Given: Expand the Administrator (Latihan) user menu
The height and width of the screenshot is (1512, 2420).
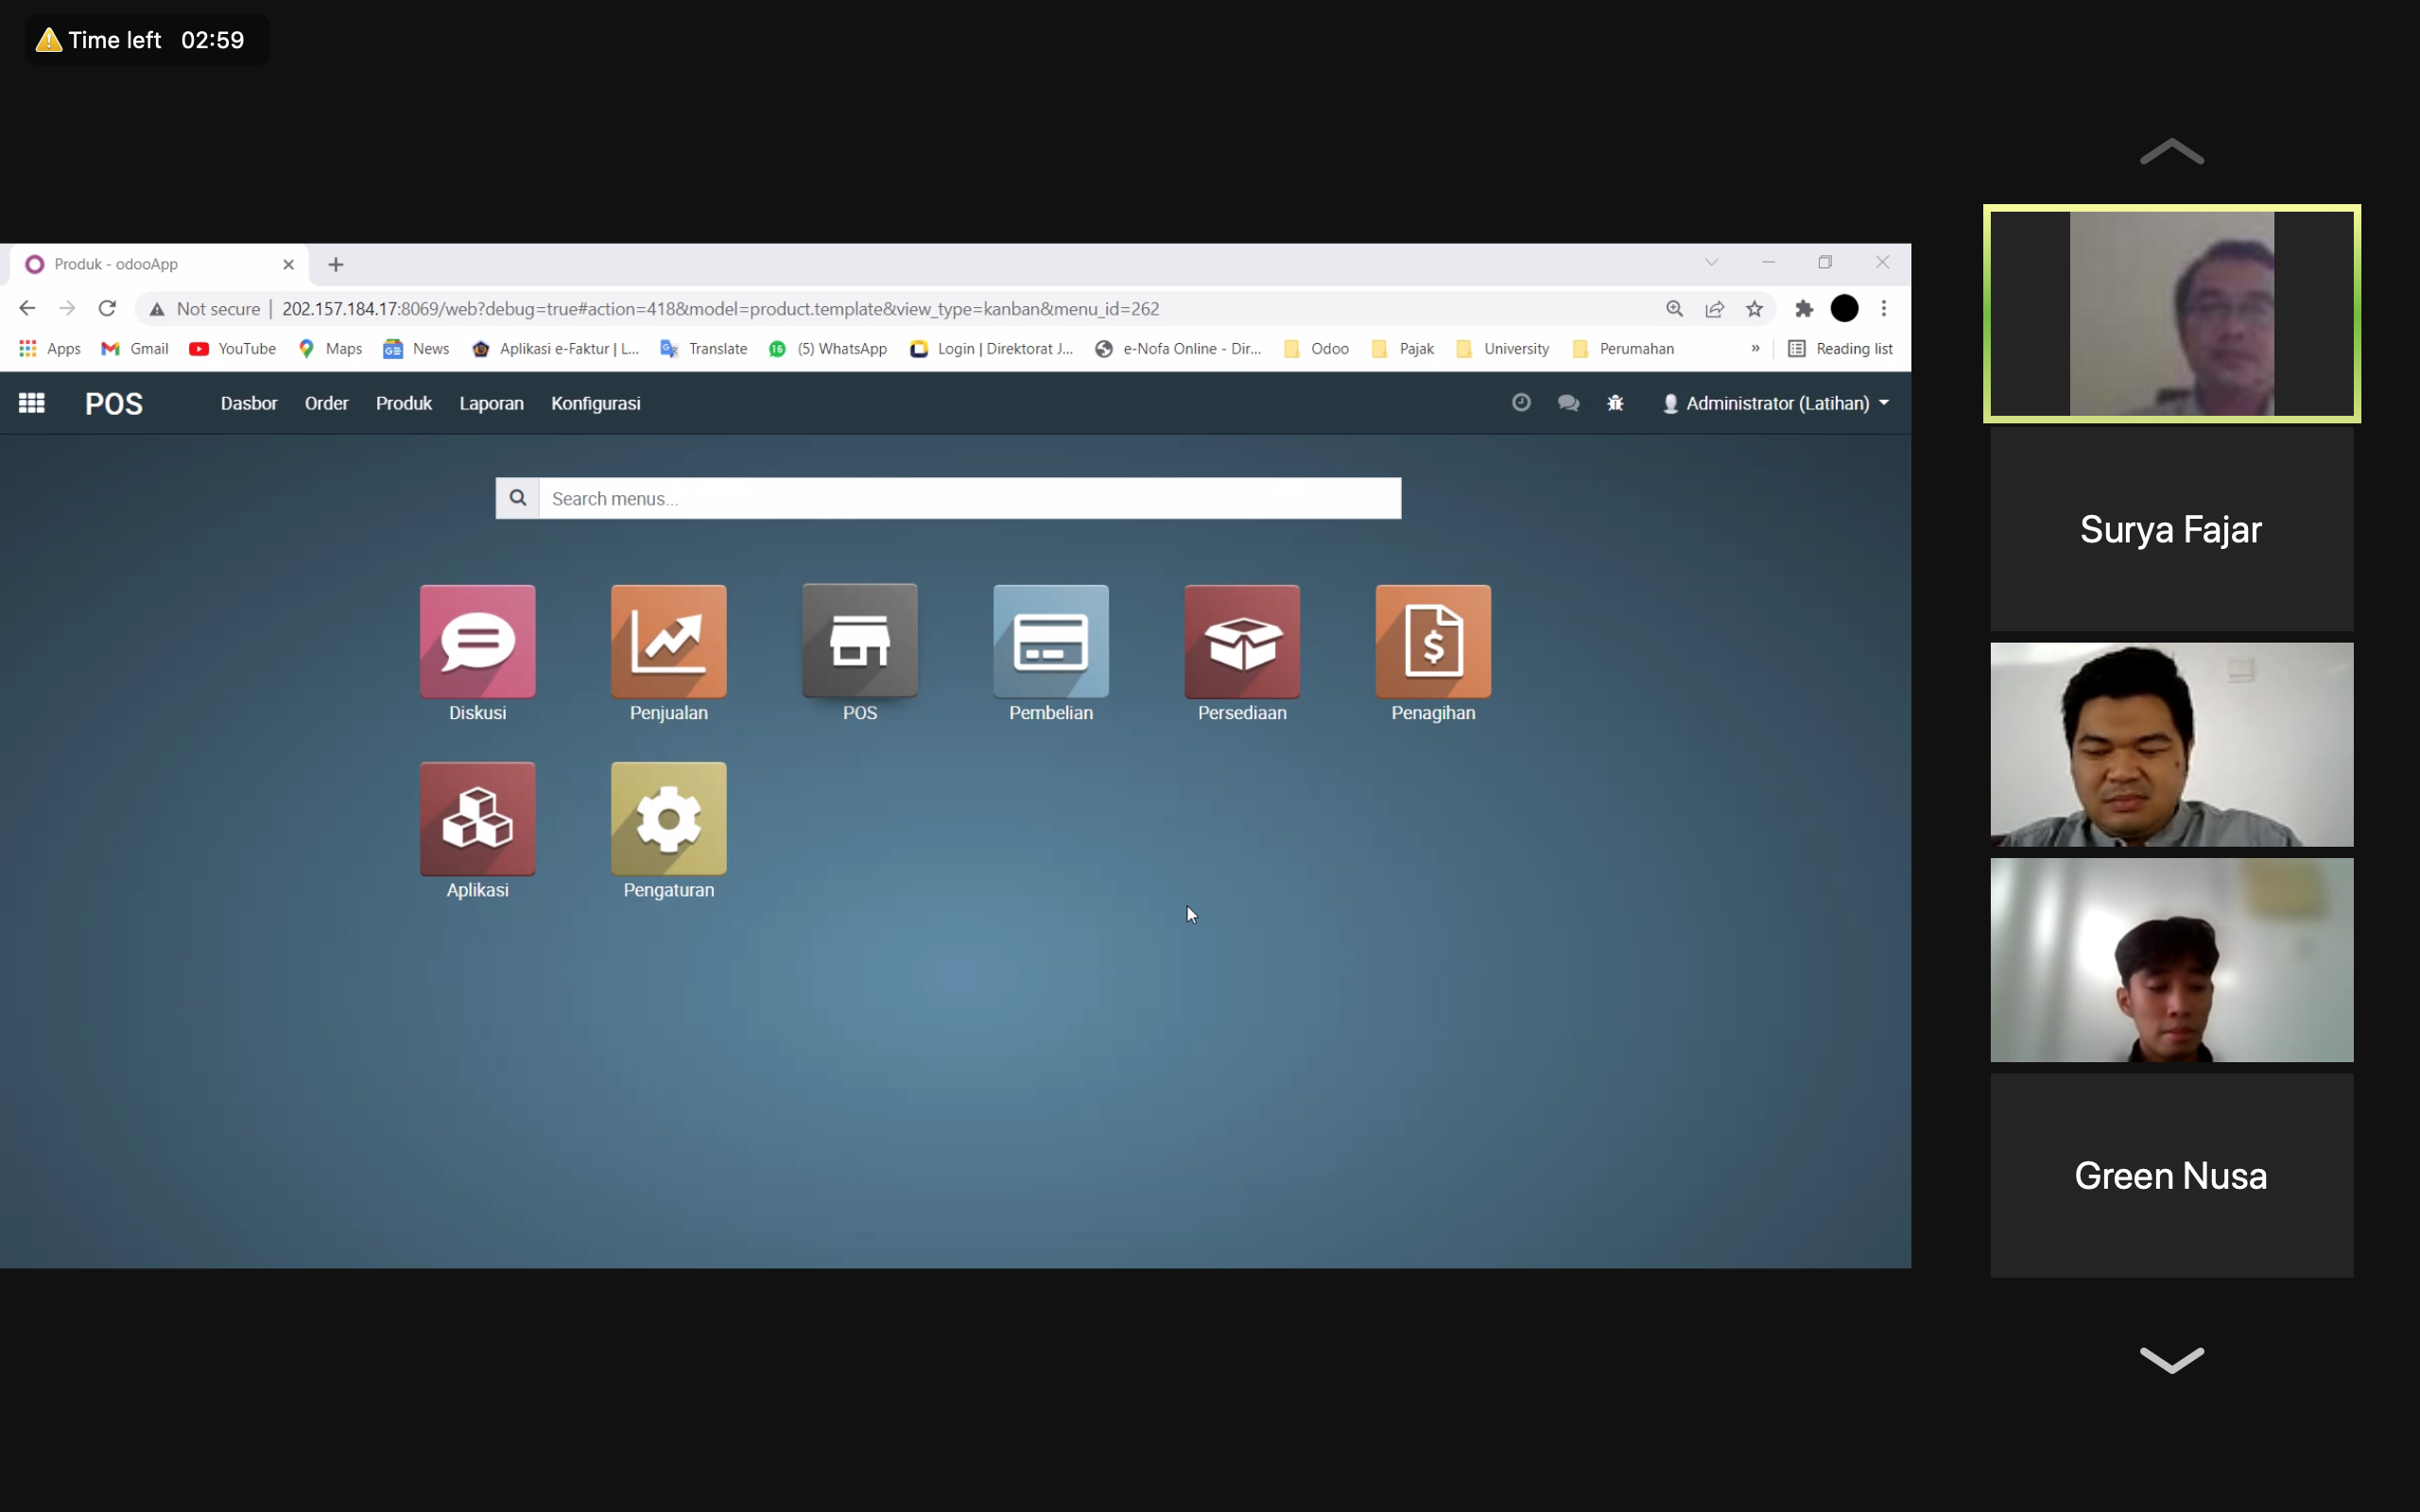Looking at the screenshot, I should point(1776,403).
